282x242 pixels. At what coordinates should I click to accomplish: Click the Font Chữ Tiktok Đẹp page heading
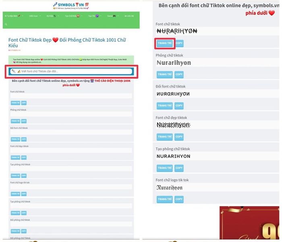pos(67,43)
